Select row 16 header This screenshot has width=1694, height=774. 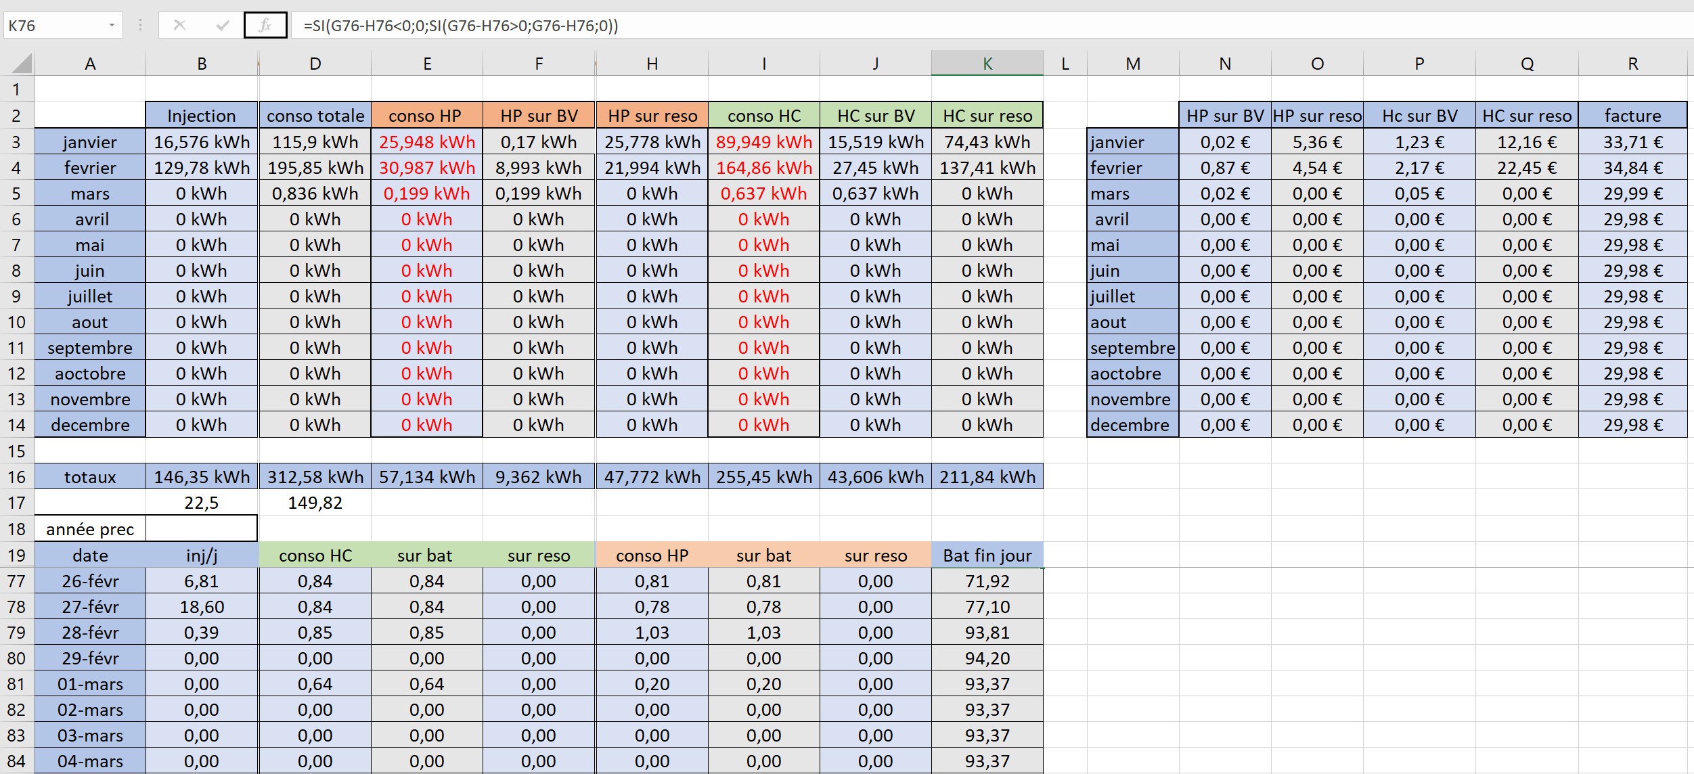[16, 477]
